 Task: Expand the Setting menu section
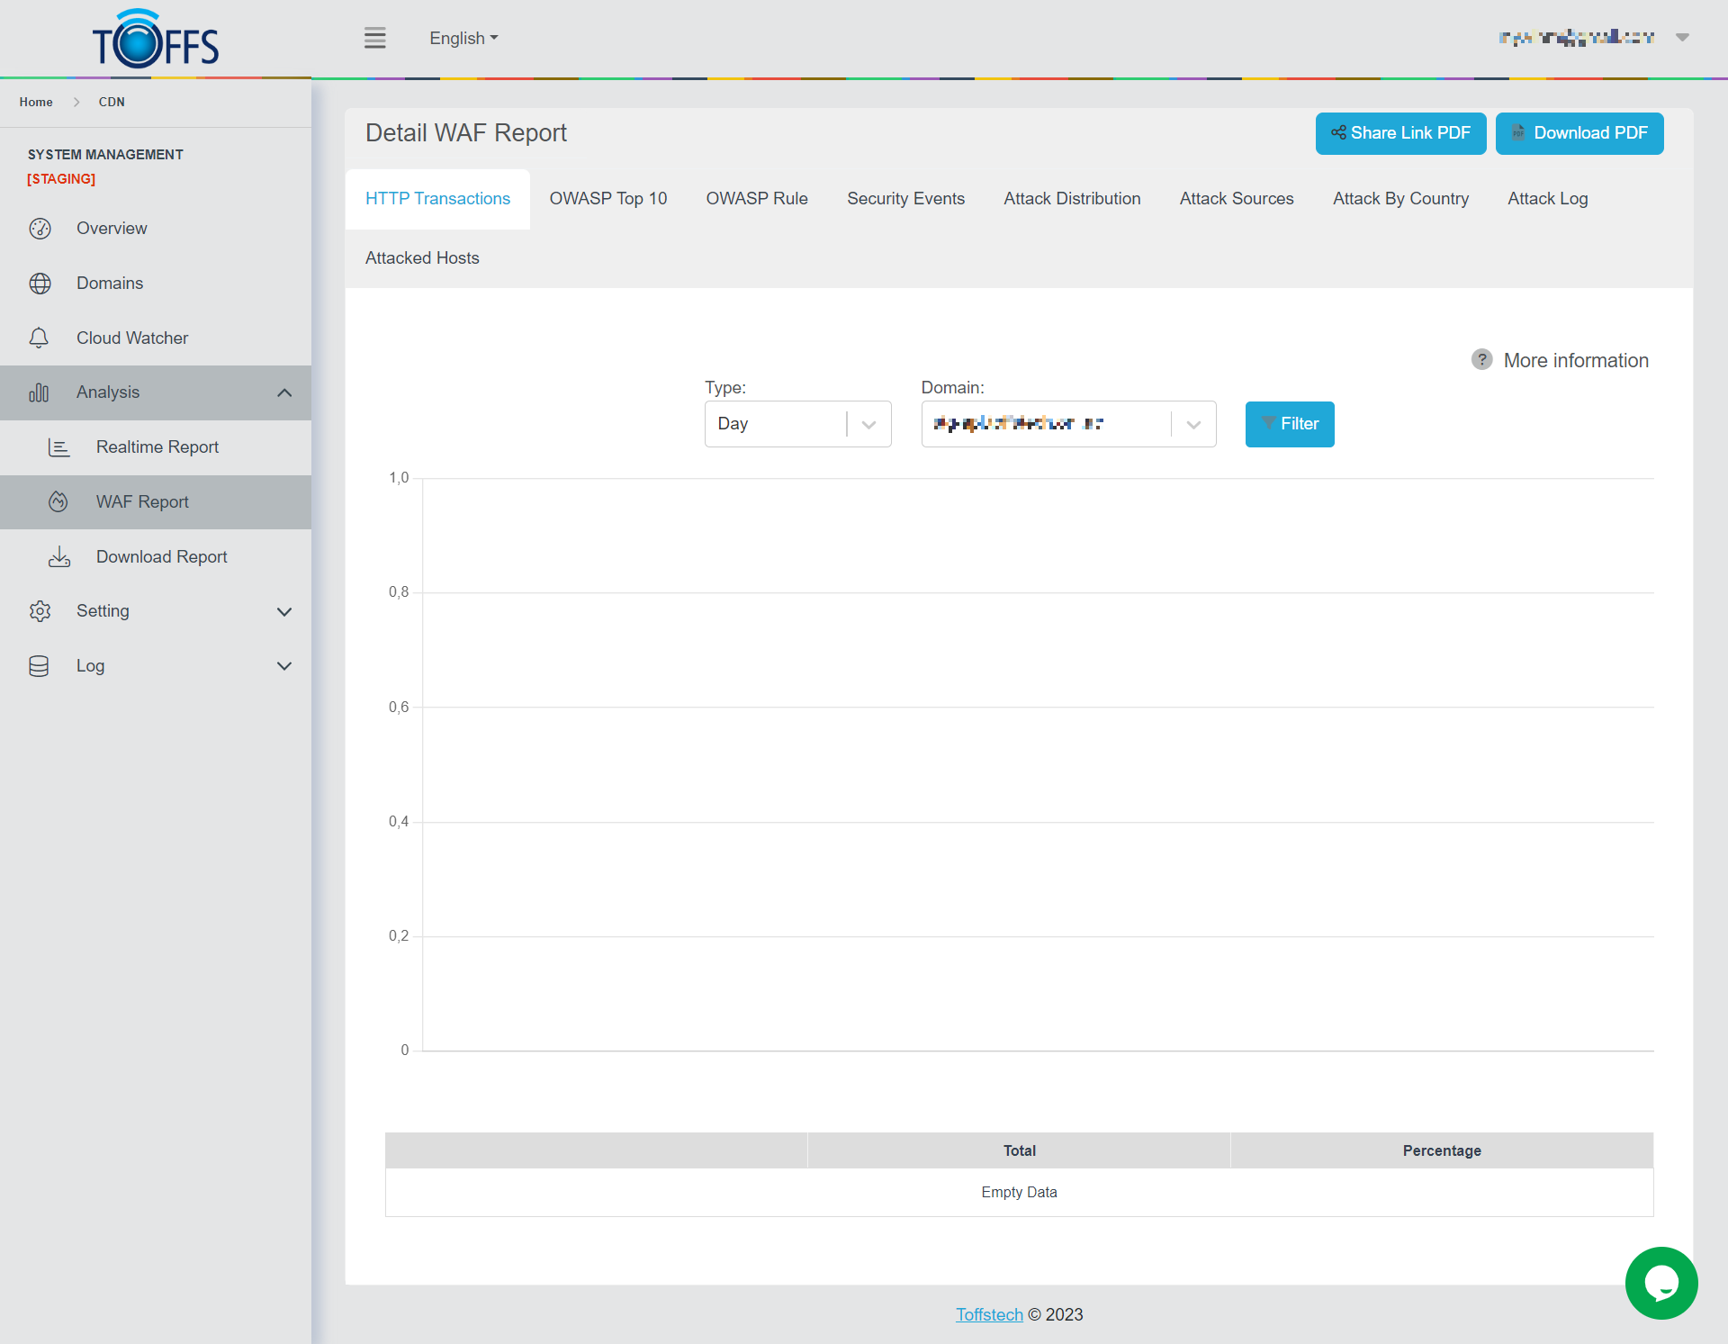(x=284, y=611)
